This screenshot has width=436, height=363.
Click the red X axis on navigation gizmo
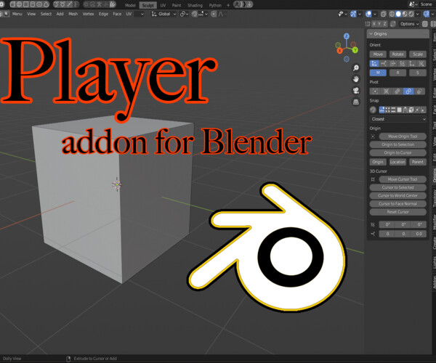pos(340,51)
